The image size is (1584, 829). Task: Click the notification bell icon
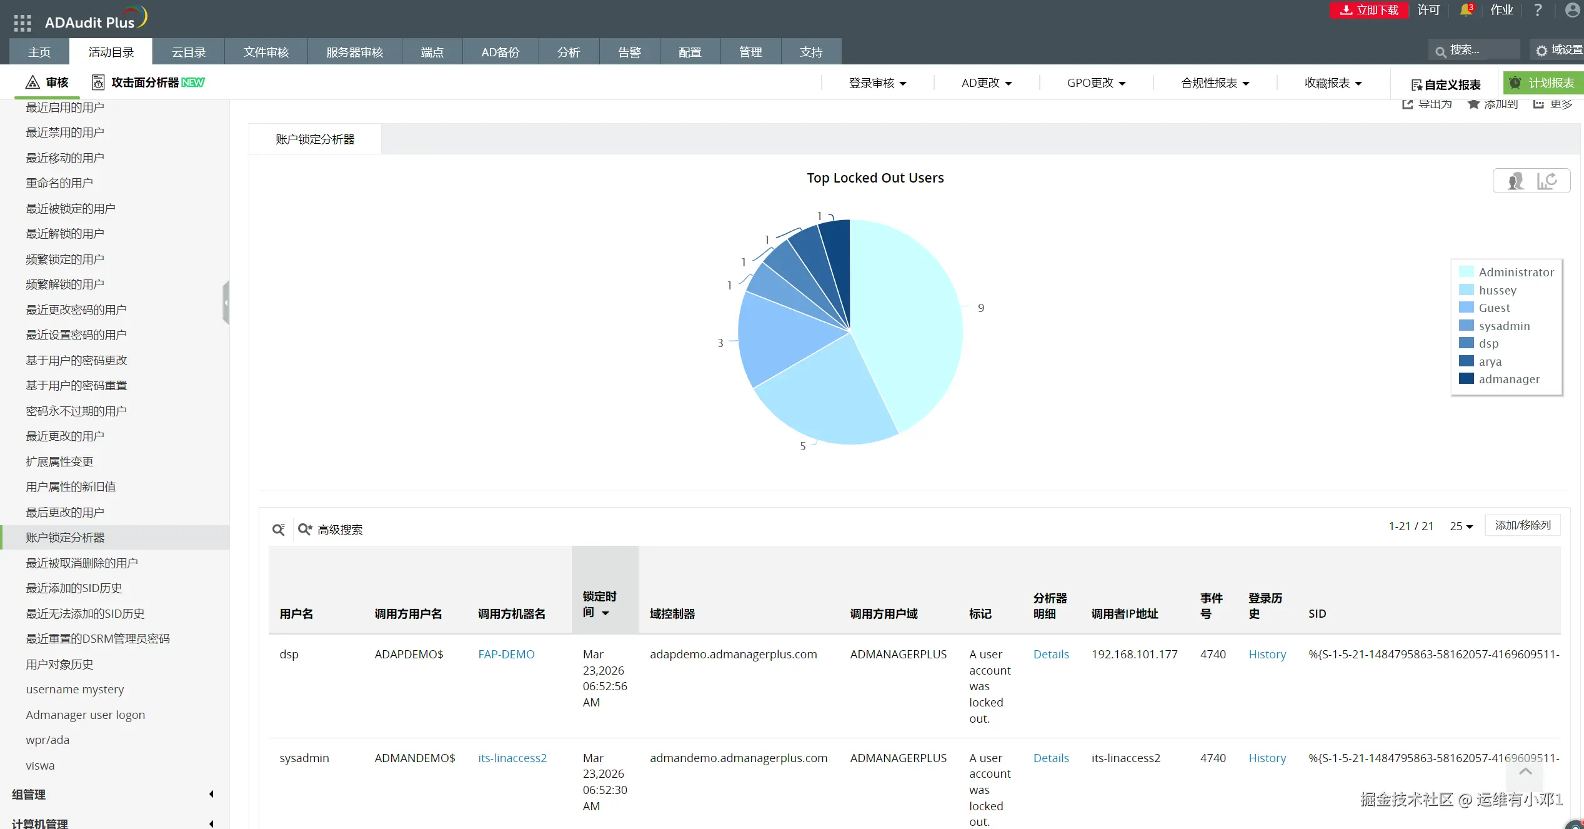(1465, 10)
